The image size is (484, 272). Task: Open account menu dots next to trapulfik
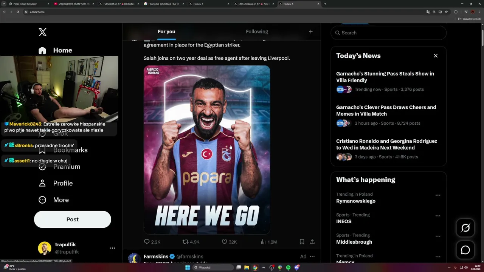pyautogui.click(x=112, y=248)
